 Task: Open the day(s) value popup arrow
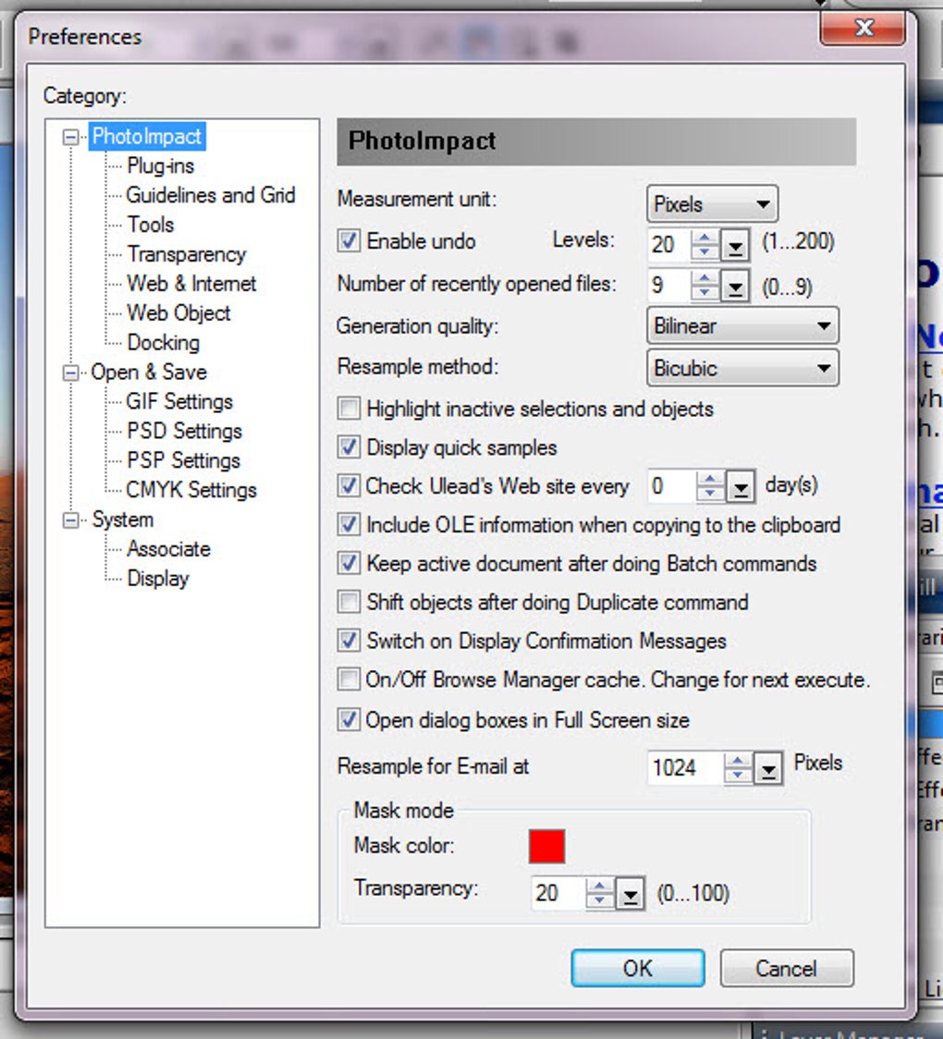741,488
